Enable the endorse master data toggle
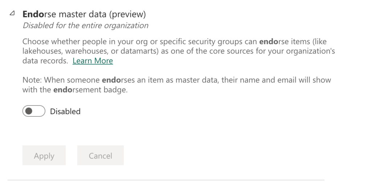The height and width of the screenshot is (191, 371). (33, 111)
